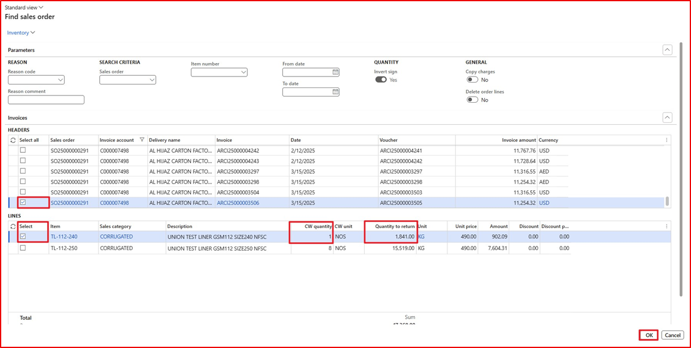Open the Inventory menu

coord(21,32)
